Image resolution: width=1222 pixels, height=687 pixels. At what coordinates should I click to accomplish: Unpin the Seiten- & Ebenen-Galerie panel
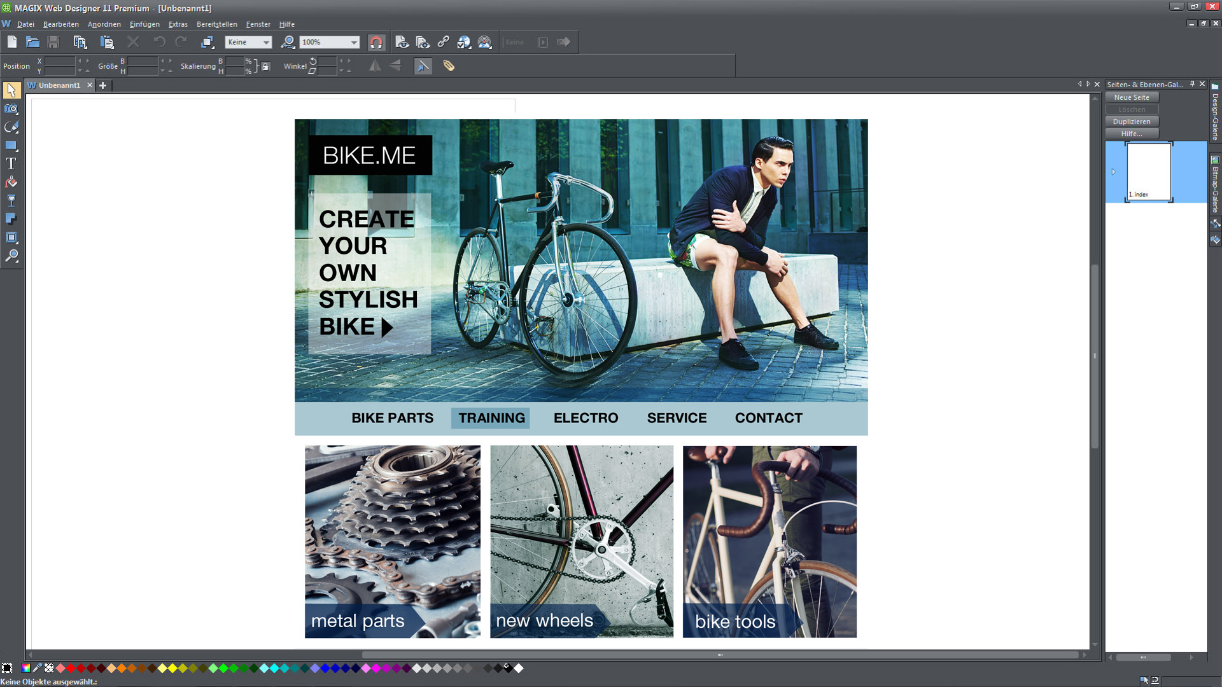1193,84
